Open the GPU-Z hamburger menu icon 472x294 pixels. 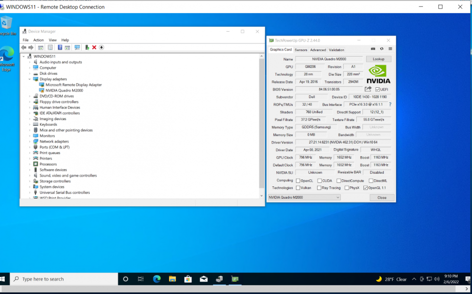click(x=390, y=49)
